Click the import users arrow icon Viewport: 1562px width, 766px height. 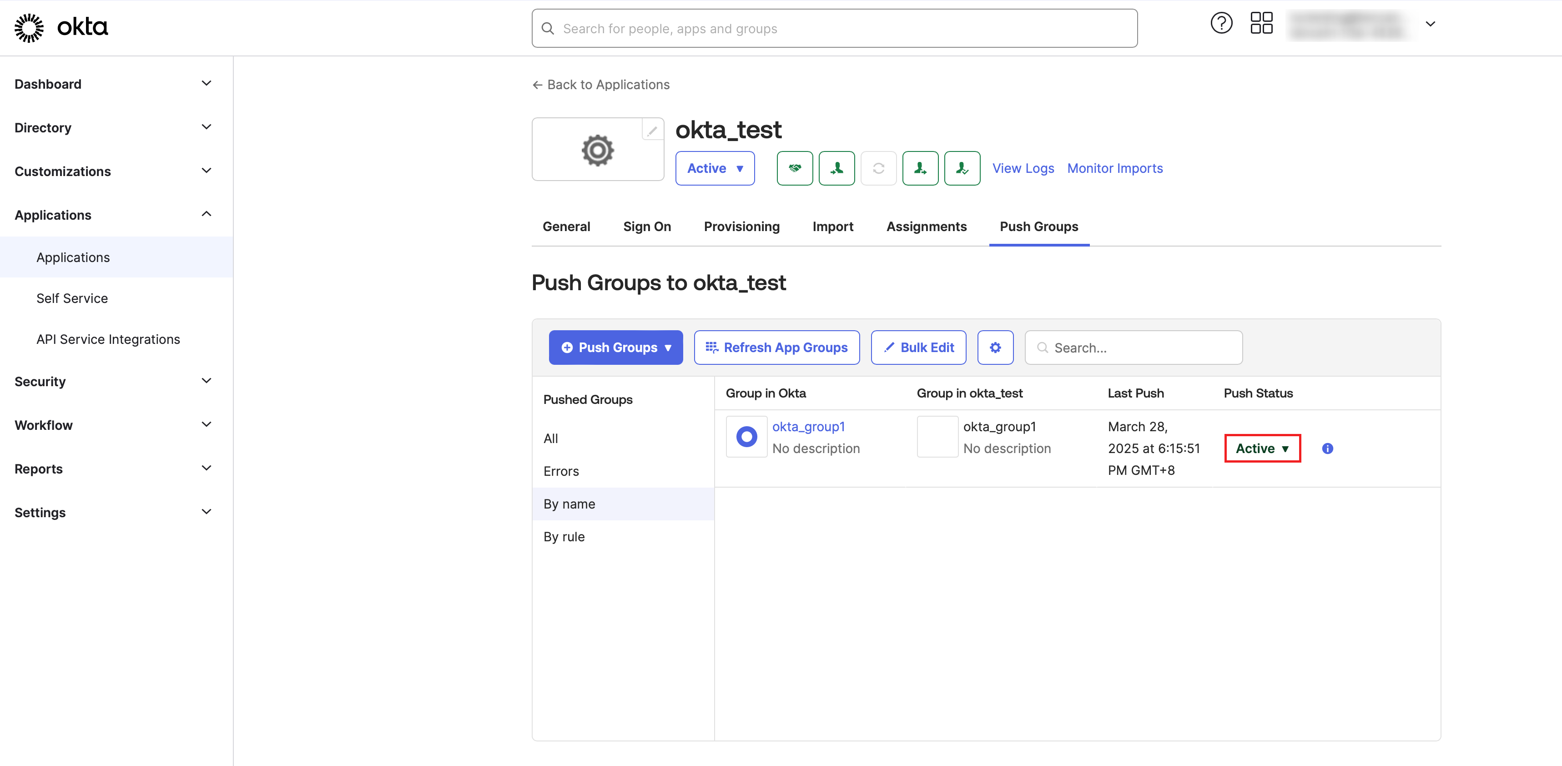[836, 168]
